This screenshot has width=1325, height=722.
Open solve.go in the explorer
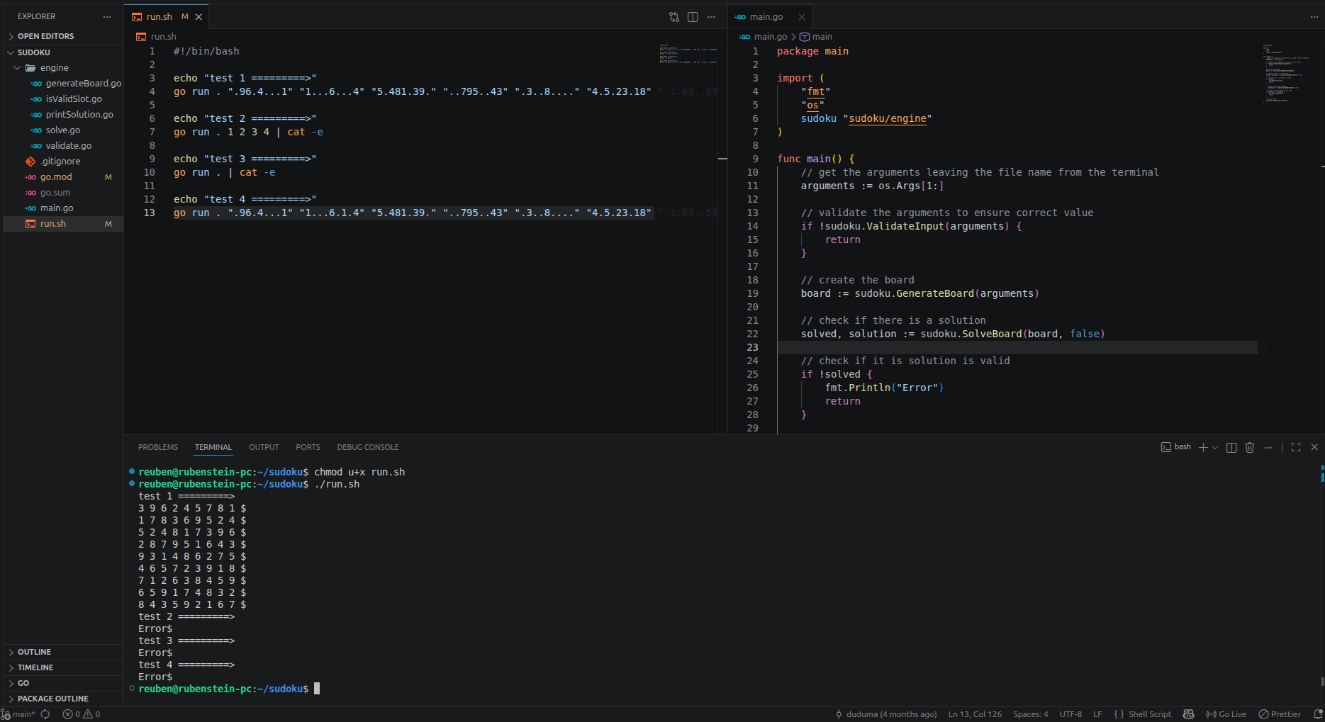click(x=62, y=130)
